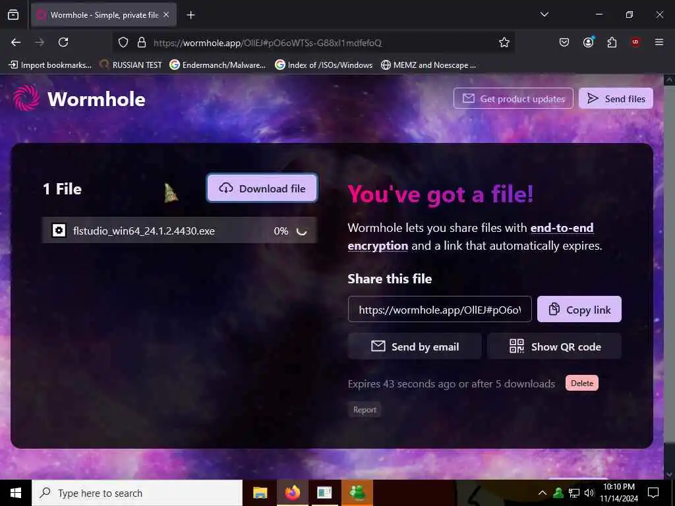Image resolution: width=675 pixels, height=506 pixels.
Task: Open the Save to Pocket icon
Action: coord(564,42)
